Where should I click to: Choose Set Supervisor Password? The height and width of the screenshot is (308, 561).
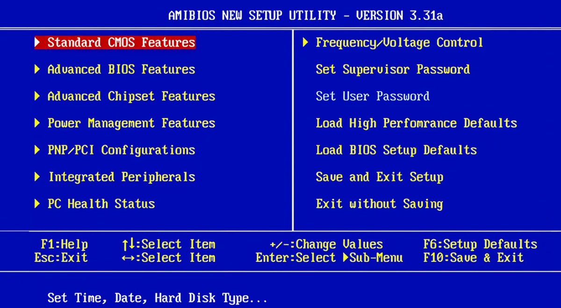click(x=393, y=69)
